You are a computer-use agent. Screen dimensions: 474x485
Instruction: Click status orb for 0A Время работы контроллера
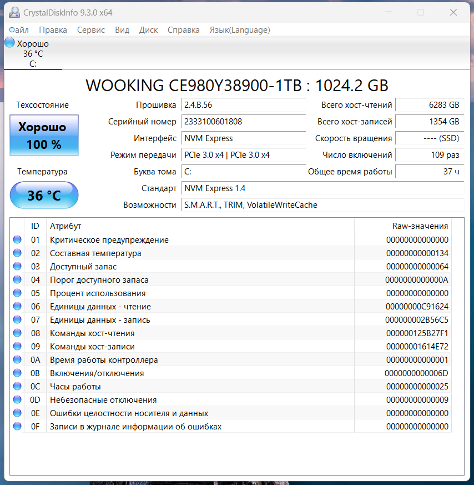point(17,359)
